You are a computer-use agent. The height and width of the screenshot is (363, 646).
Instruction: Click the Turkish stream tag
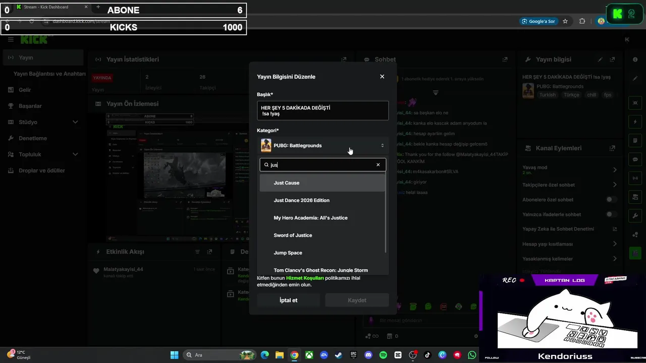(548, 95)
